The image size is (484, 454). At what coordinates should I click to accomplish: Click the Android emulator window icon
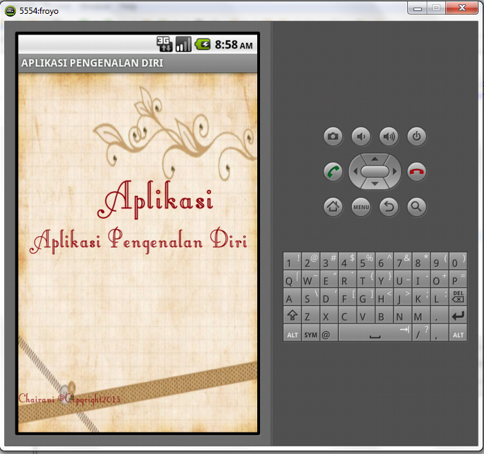pos(10,11)
